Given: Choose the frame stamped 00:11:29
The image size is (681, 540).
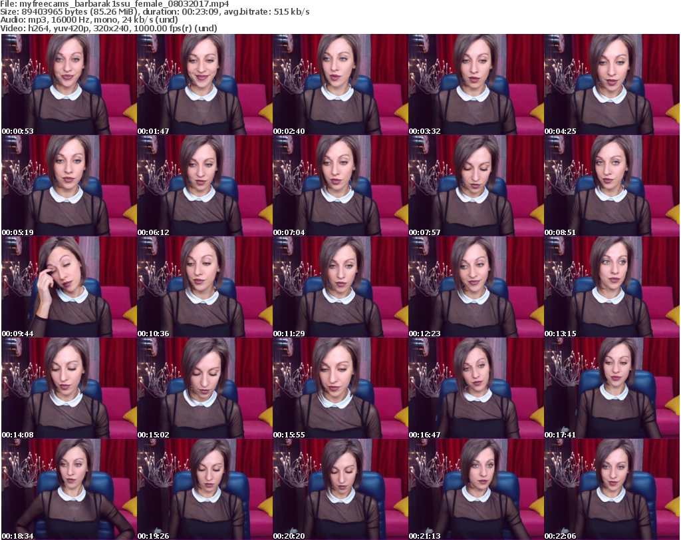Looking at the screenshot, I should pos(340,287).
